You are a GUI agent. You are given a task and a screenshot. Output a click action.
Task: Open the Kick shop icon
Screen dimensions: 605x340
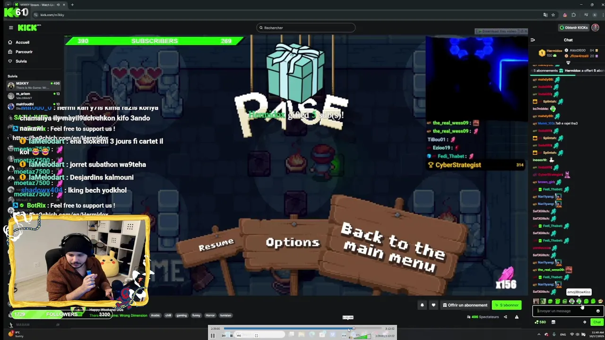(x=553, y=322)
